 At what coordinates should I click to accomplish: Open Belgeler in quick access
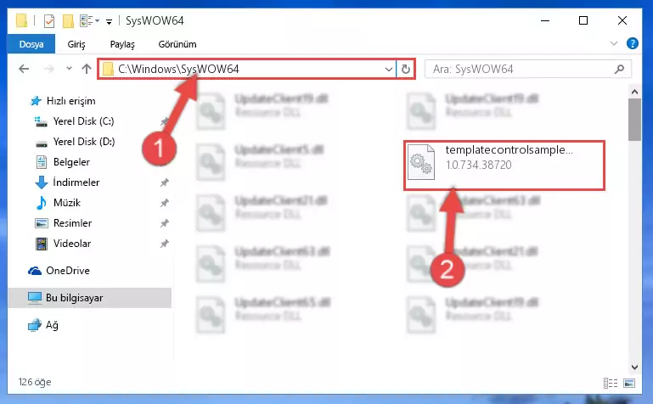click(71, 162)
